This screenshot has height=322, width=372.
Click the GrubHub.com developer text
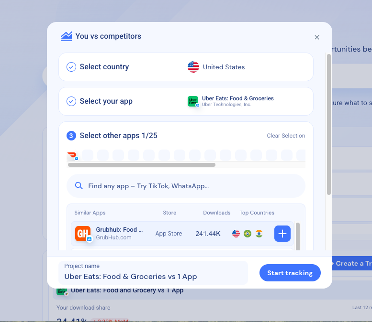113,237
